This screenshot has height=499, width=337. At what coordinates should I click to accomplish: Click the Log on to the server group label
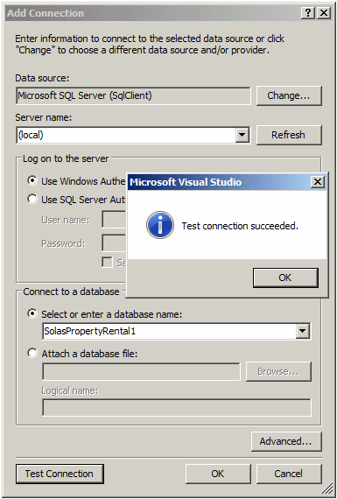66,158
